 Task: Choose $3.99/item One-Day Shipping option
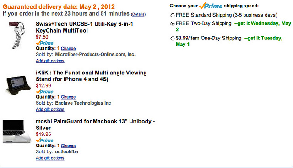pos(173,39)
